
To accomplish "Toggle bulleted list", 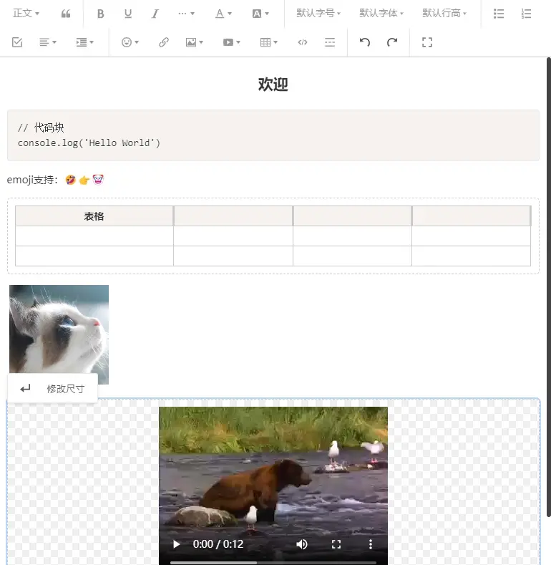I will tap(499, 14).
